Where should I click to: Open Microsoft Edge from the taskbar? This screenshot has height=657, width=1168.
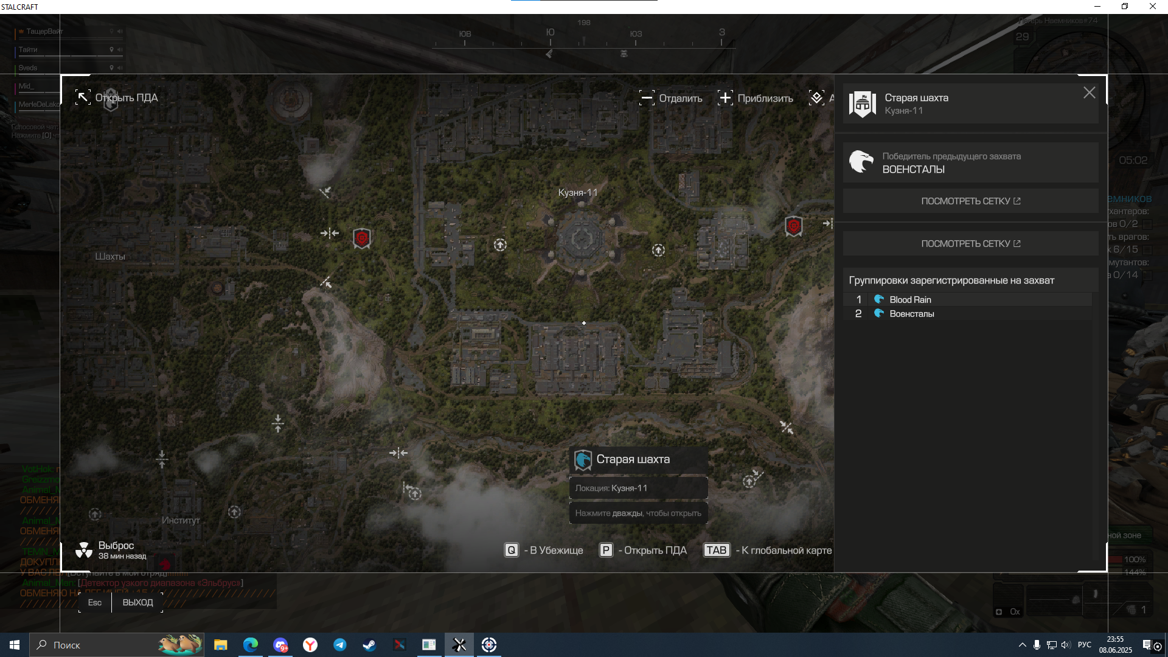250,645
